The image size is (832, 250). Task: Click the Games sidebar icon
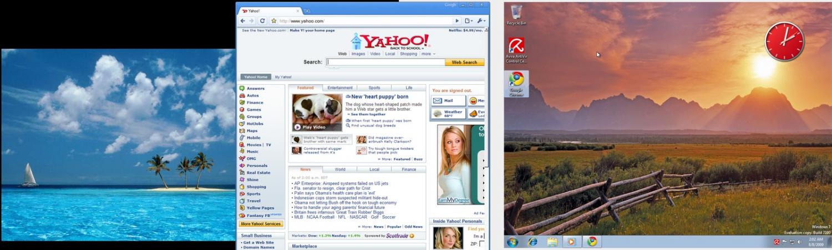pyautogui.click(x=242, y=110)
